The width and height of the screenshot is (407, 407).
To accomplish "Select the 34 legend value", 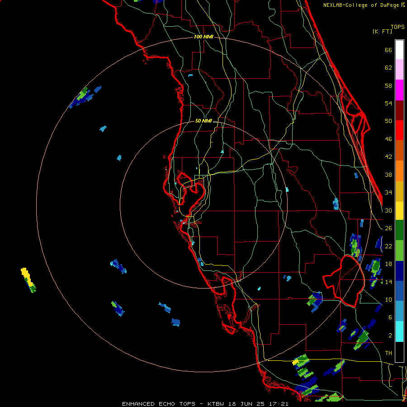I will pyautogui.click(x=388, y=193).
